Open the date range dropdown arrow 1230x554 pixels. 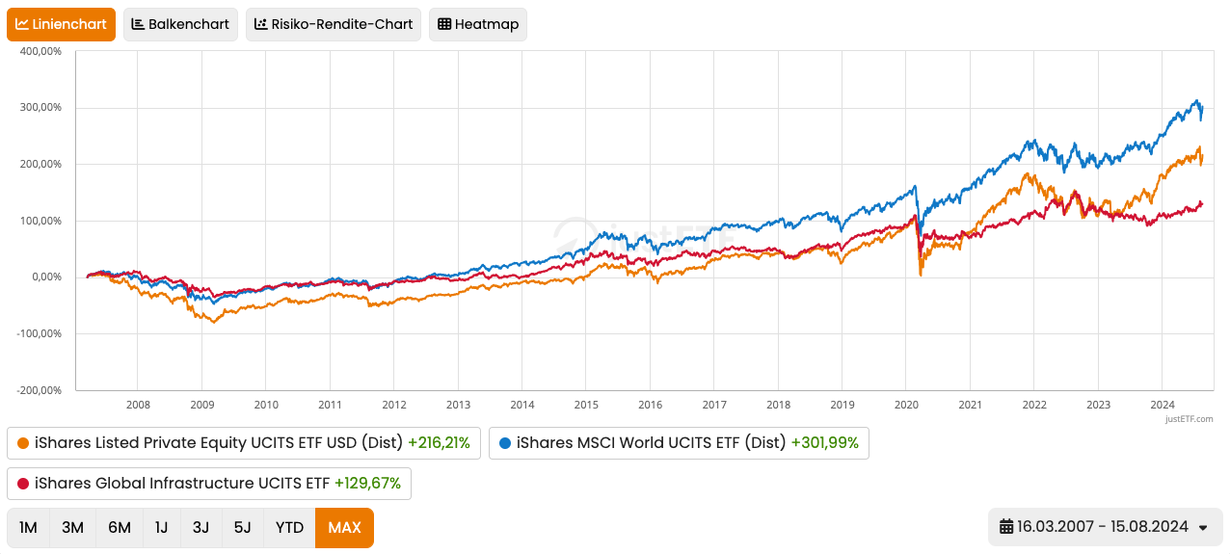(1203, 527)
